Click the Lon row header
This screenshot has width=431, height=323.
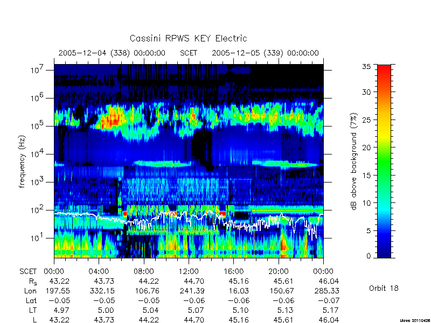(x=31, y=291)
